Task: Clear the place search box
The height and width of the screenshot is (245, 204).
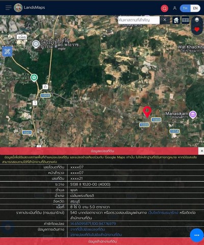Action: point(165,20)
